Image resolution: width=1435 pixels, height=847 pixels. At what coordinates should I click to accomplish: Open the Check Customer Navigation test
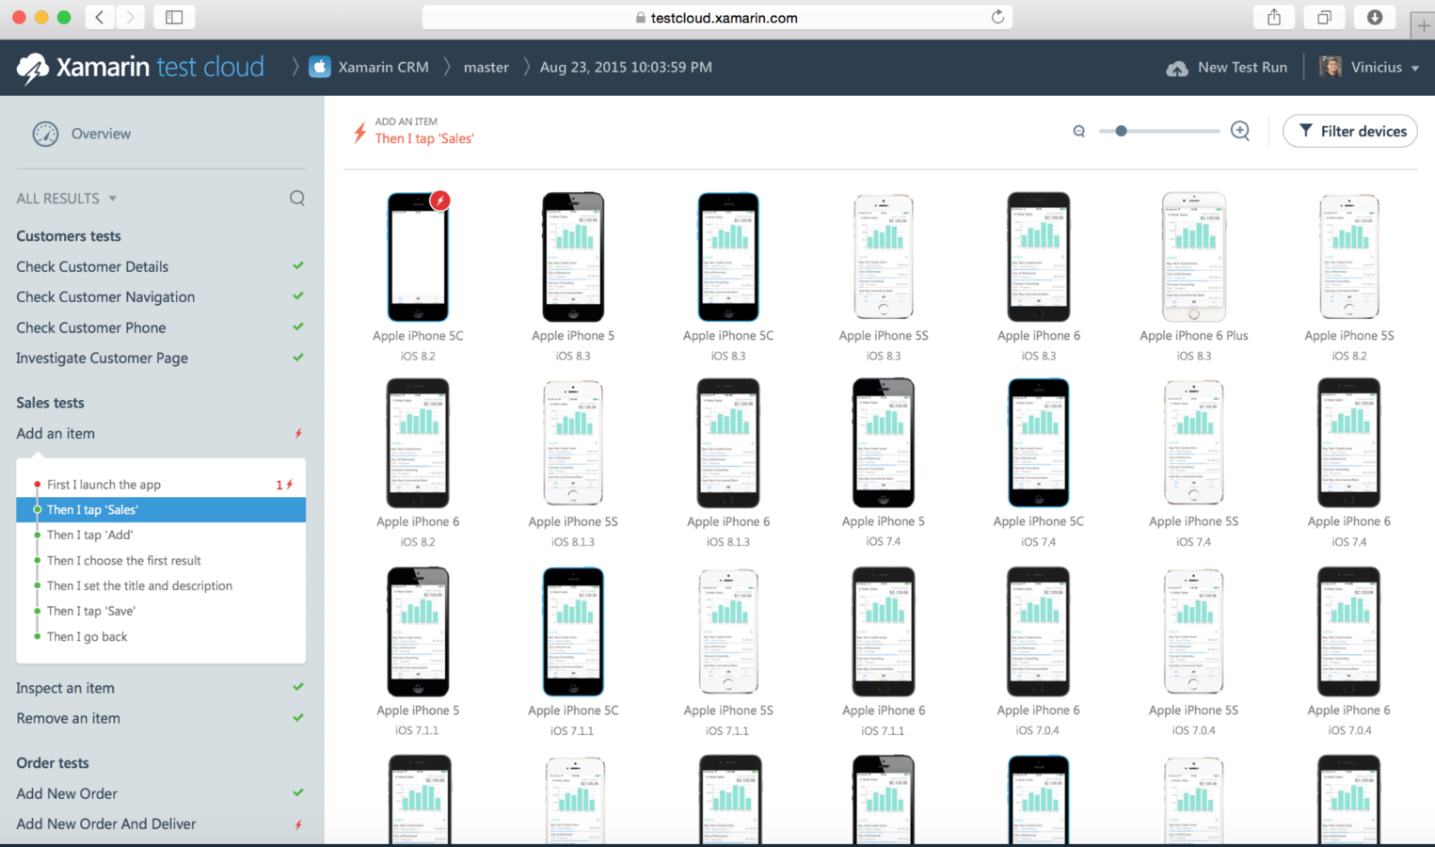[x=105, y=296]
